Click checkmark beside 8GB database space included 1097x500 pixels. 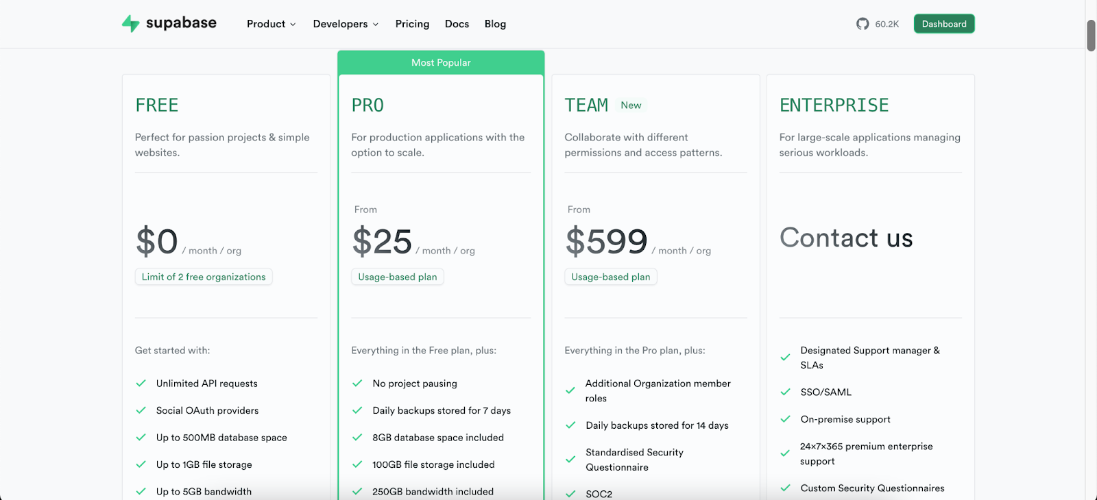click(x=357, y=437)
